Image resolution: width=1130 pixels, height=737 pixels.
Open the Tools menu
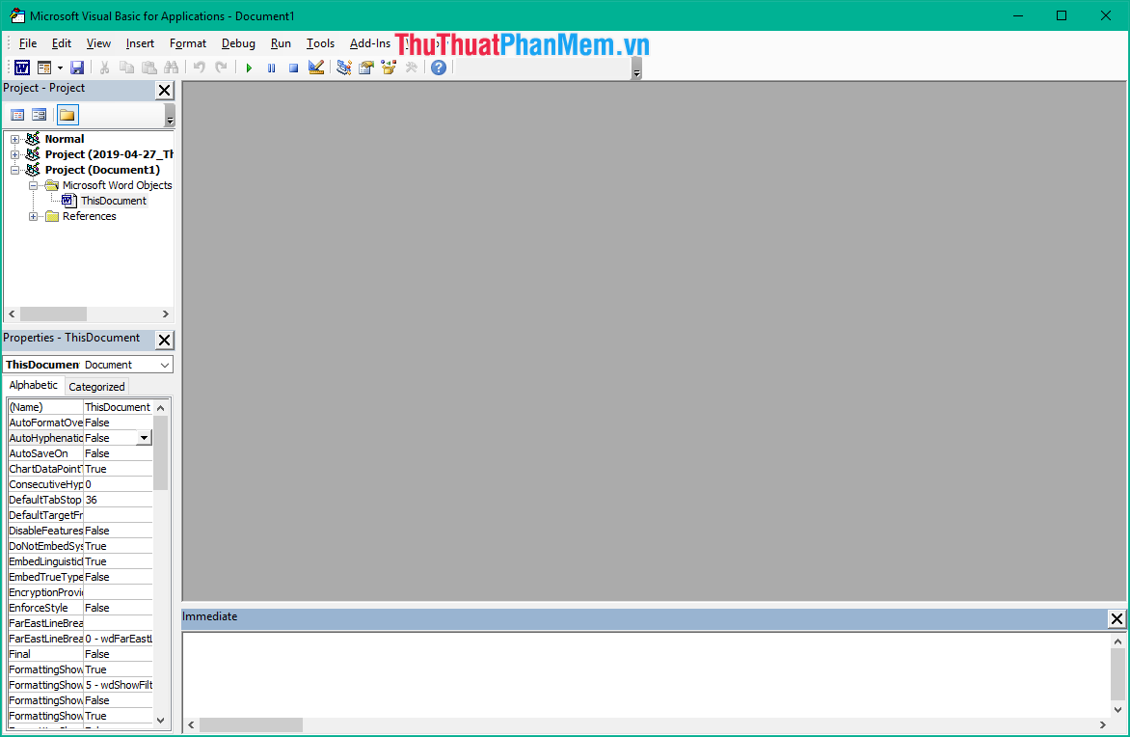[x=320, y=43]
